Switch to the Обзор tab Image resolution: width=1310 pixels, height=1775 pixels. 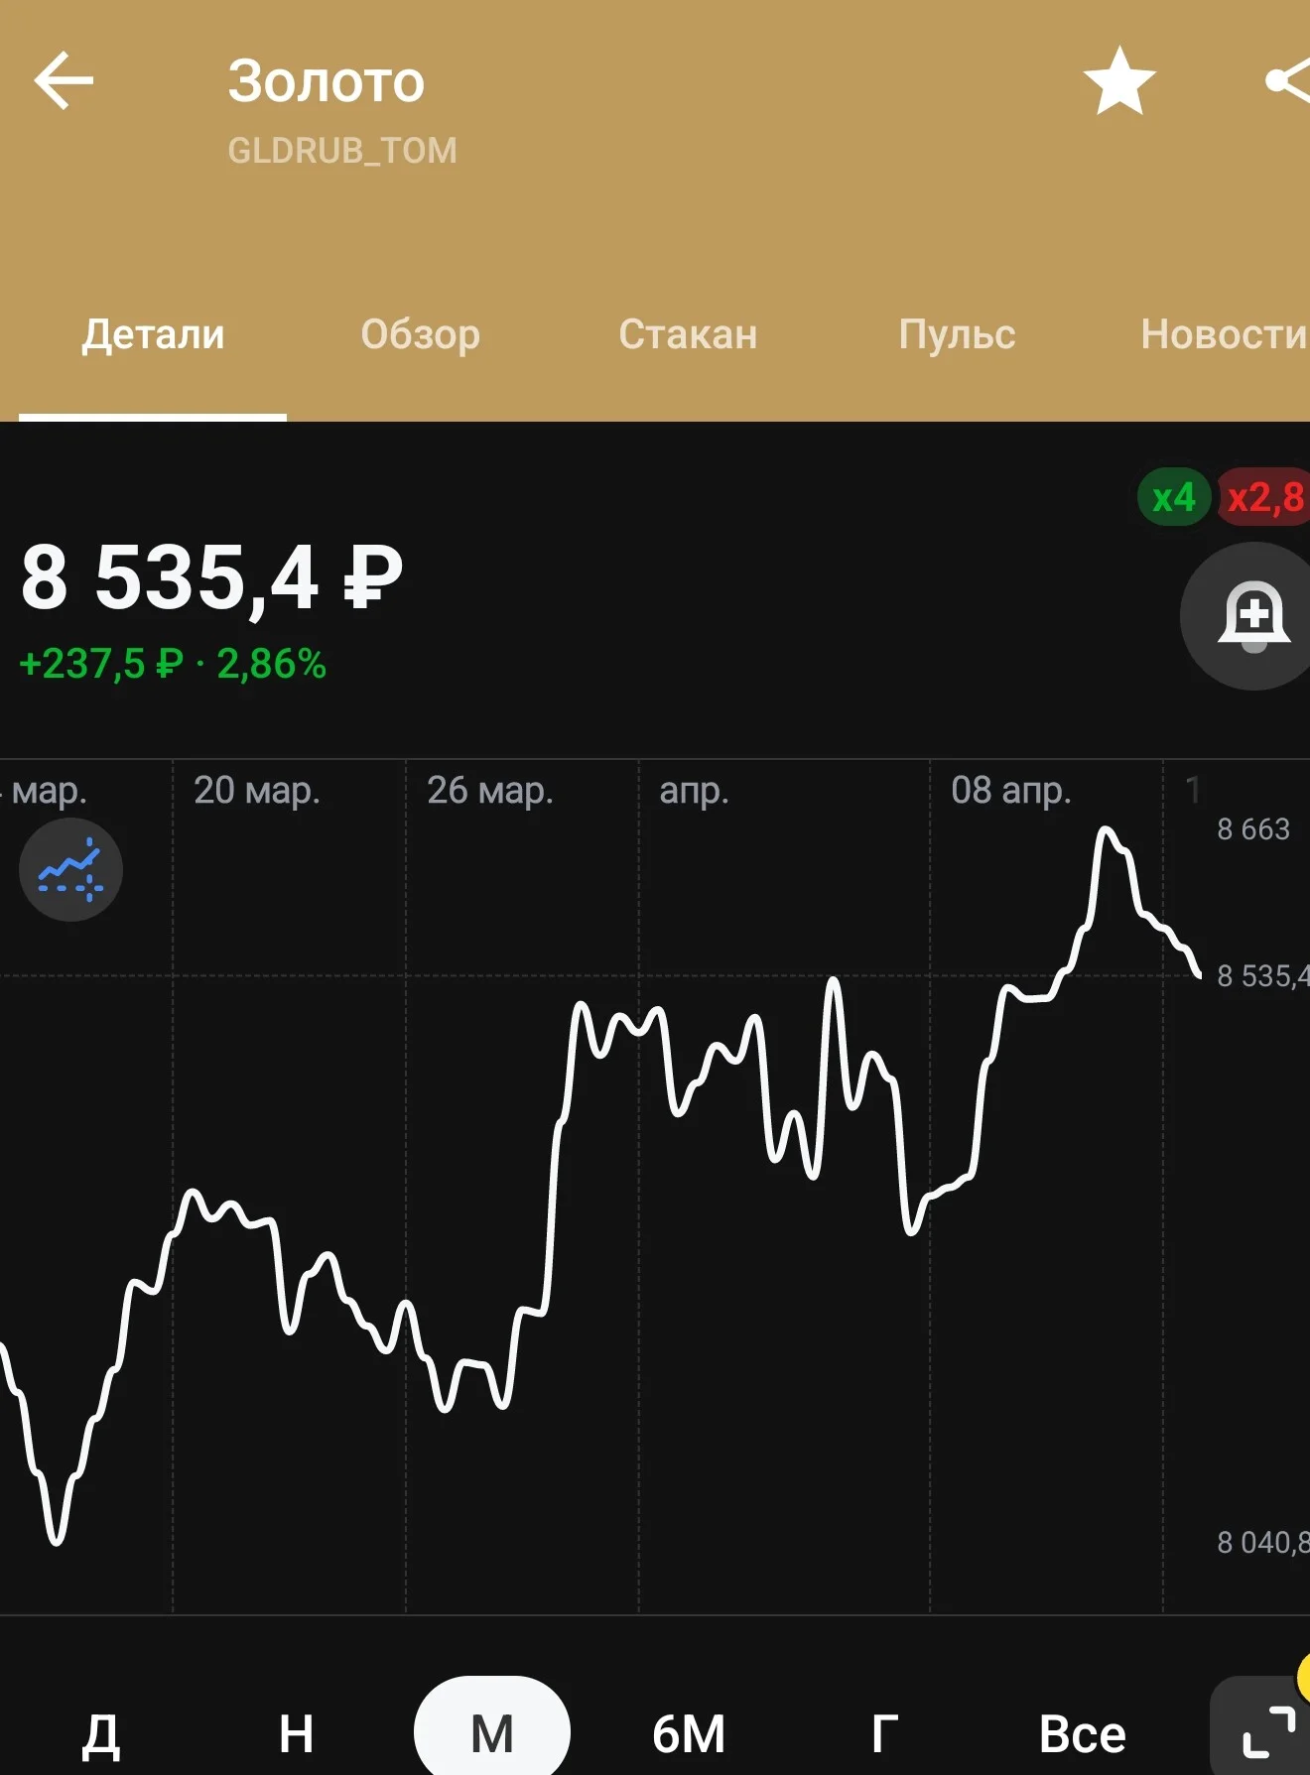421,334
